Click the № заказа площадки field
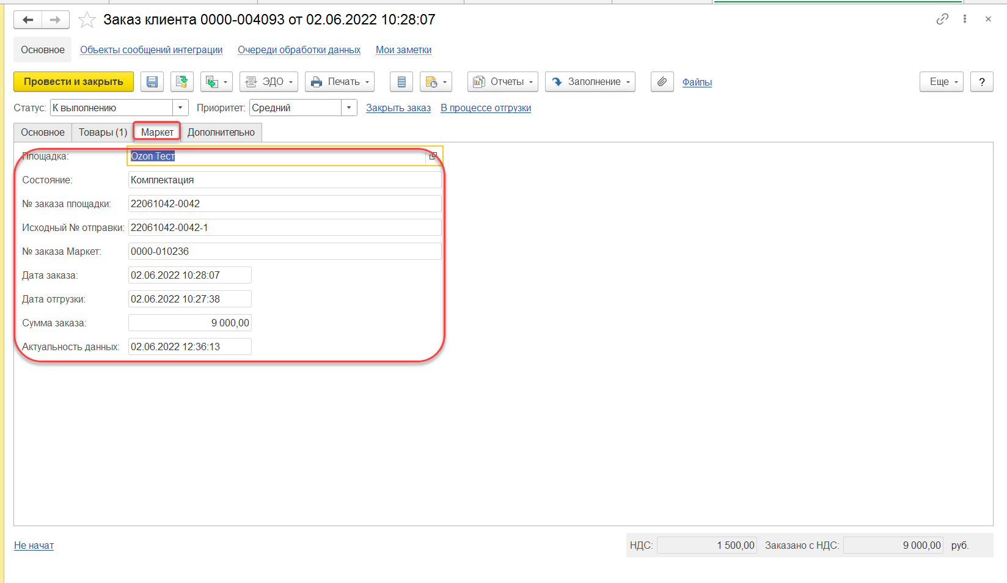This screenshot has width=1007, height=583. click(x=285, y=204)
